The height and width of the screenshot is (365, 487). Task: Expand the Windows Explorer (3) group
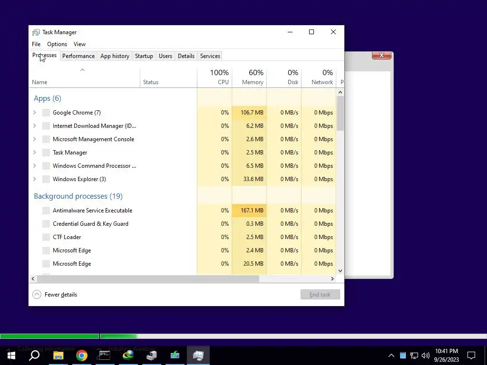coord(34,179)
